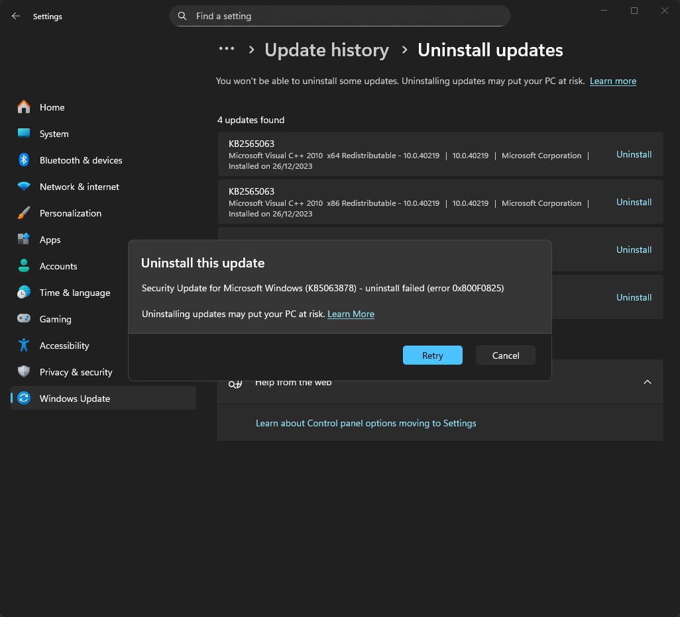Open Learn about Control panel options link

click(366, 423)
